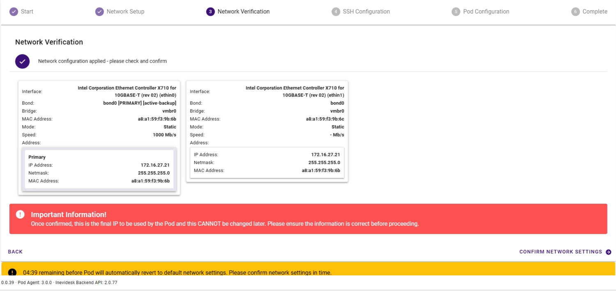Click the Important Information warning banner
Screen dimensions: 616x291
tap(308, 219)
